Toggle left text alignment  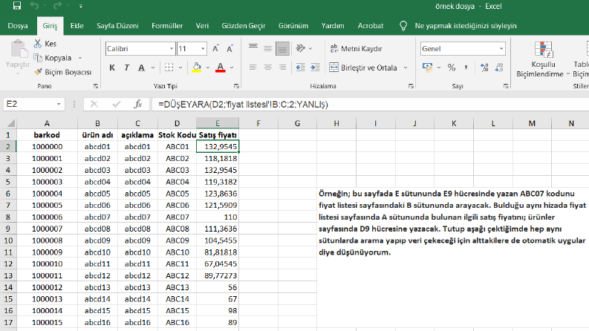click(x=253, y=68)
